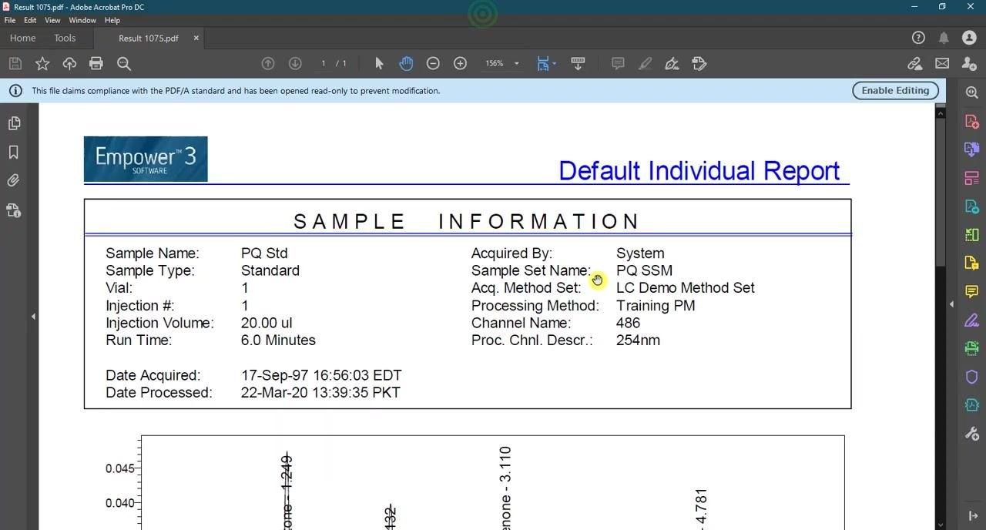The width and height of the screenshot is (986, 530).
Task: Close the Result 1075.pdf tab
Action: tap(196, 38)
